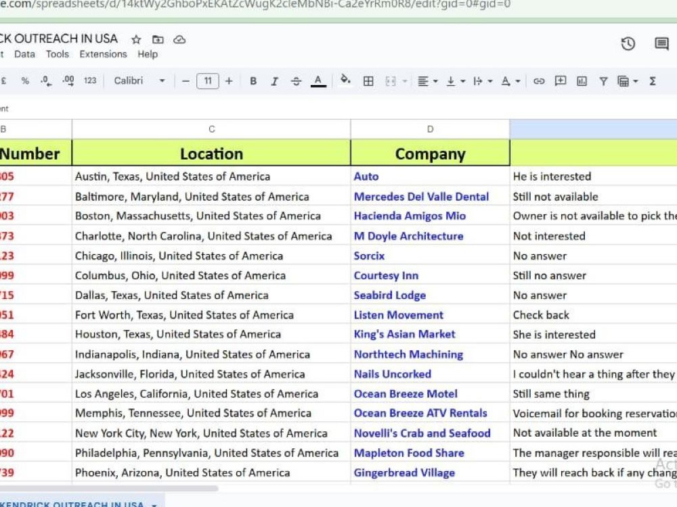This screenshot has width=677, height=507.
Task: Toggle strikethrough formatting
Action: 297,81
